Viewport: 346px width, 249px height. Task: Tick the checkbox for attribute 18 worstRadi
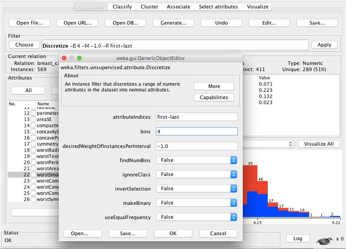tap(33, 150)
